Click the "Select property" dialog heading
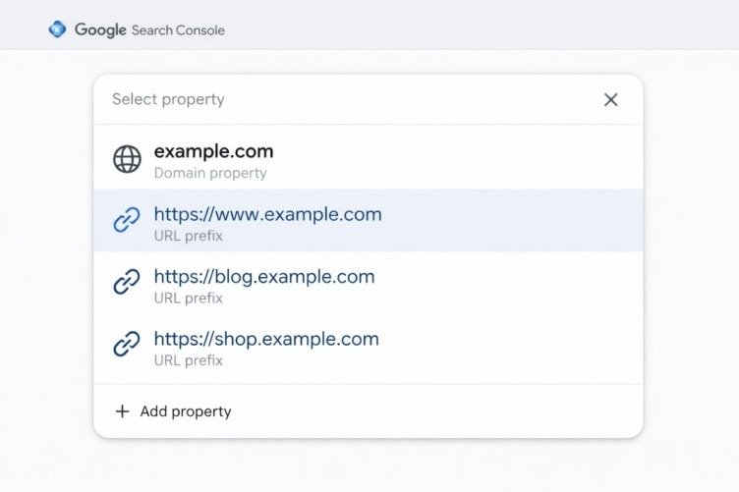The image size is (739, 492). click(168, 99)
